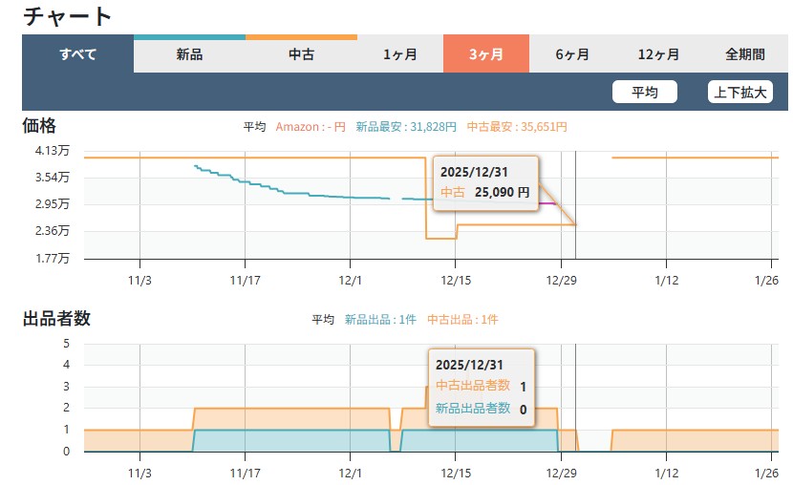Image resolution: width=793 pixels, height=485 pixels.
Task: Switch to the 新品 tab
Action: [189, 54]
